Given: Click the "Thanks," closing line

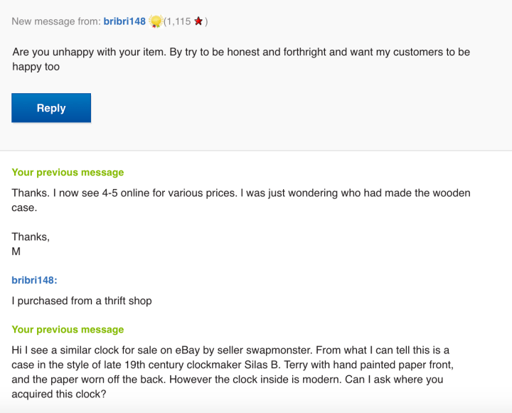Looking at the screenshot, I should coord(31,237).
